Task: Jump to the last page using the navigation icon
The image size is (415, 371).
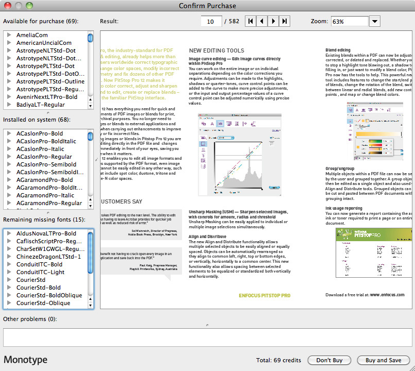Action: click(x=284, y=21)
